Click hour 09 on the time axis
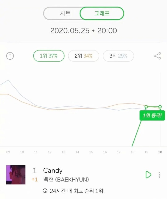Image resolution: width=167 pixels, height=199 pixels. pyautogui.click(x=8, y=152)
